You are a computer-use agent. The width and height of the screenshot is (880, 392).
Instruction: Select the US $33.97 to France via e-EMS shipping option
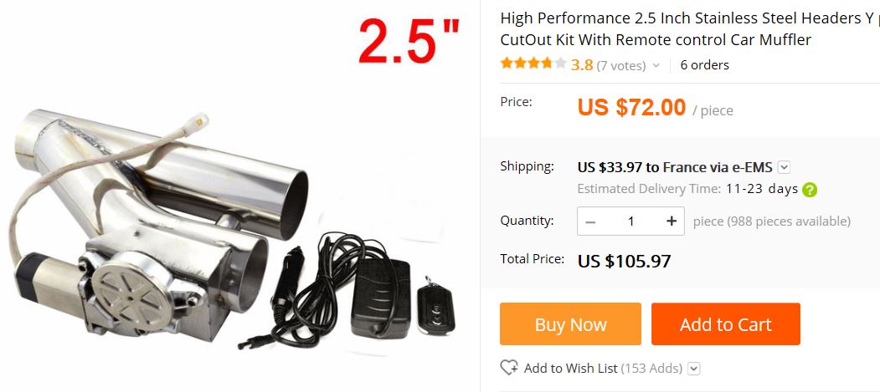pyautogui.click(x=675, y=167)
